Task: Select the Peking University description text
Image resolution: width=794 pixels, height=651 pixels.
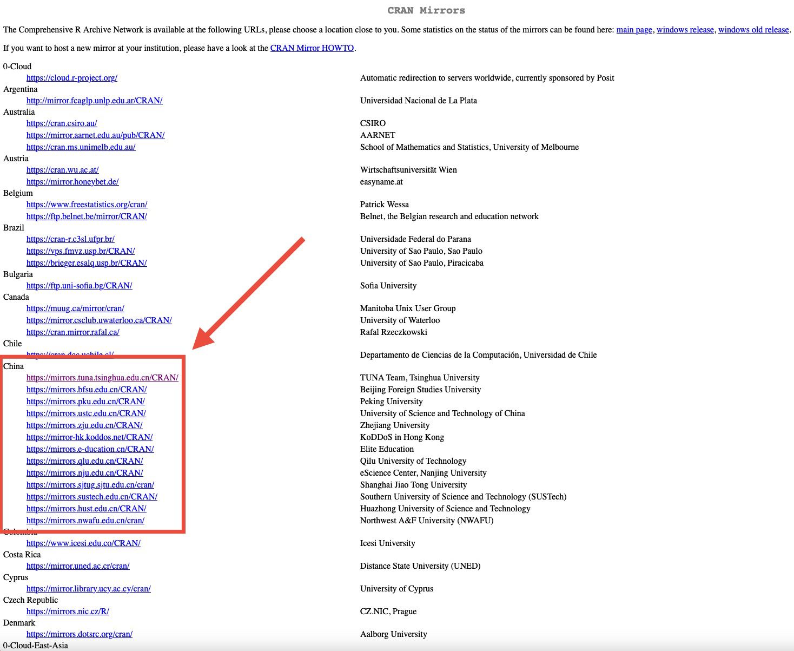Action: 392,402
